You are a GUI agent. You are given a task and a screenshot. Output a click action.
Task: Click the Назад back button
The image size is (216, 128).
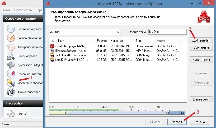pyautogui.click(x=155, y=122)
